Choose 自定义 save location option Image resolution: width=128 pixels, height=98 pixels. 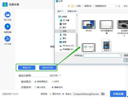63,94
